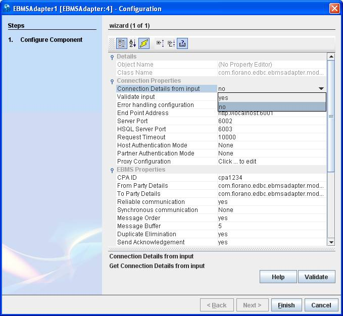Toggle the lightning bolt expert properties icon

coord(144,43)
